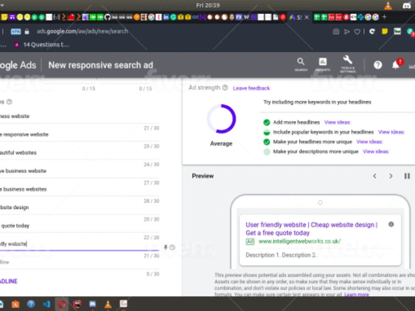This screenshot has width=415, height=311.
Task: Show the next ad preview
Action: click(391, 176)
